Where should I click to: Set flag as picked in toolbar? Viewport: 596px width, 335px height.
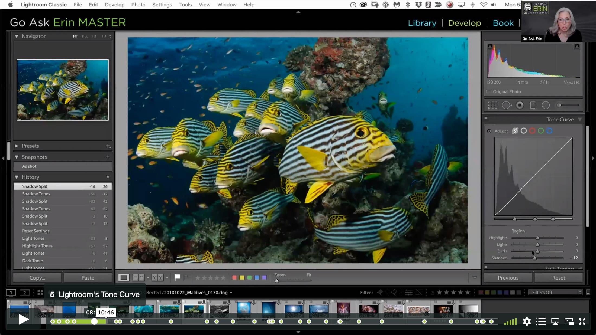(x=177, y=277)
